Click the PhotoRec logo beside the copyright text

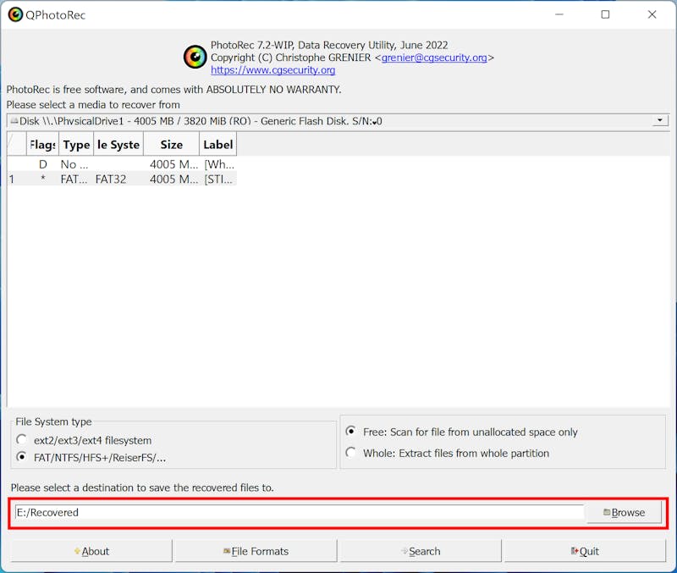(x=195, y=57)
